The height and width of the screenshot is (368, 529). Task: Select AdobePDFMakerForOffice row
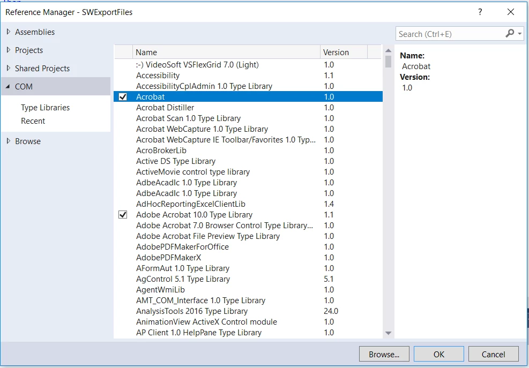[x=248, y=246]
